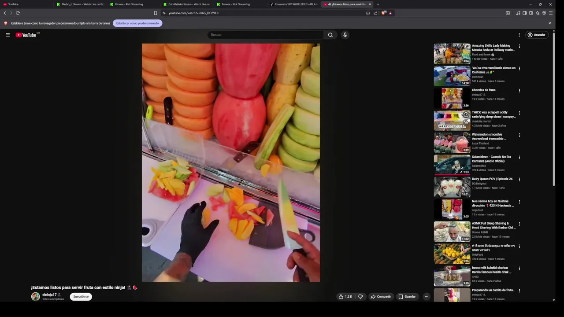Close the active Estamos listos tab

(370, 4)
